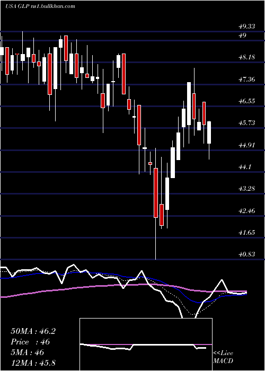Click the 49.33 price level label
Image resolution: width=265 pixels, height=371 pixels.
(x=247, y=26)
